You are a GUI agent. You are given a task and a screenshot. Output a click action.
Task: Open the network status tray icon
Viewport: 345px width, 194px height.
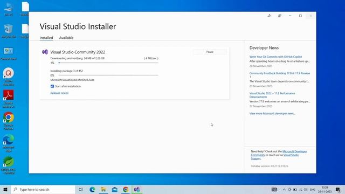click(300, 189)
